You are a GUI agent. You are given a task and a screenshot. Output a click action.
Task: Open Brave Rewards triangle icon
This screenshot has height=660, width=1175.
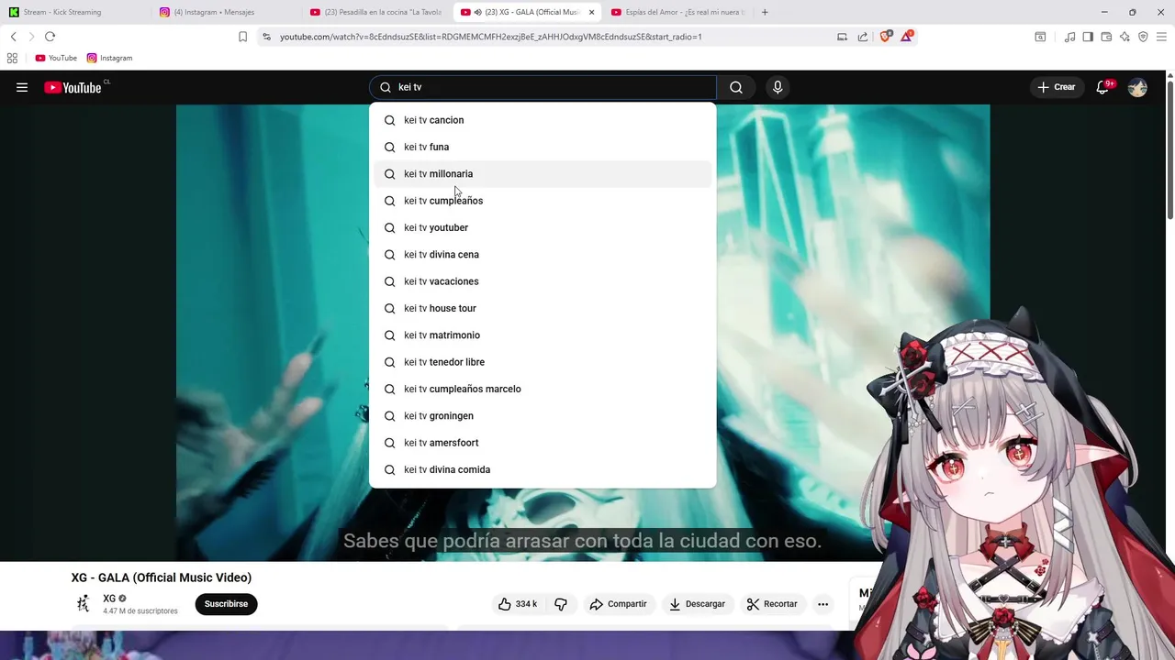(907, 37)
